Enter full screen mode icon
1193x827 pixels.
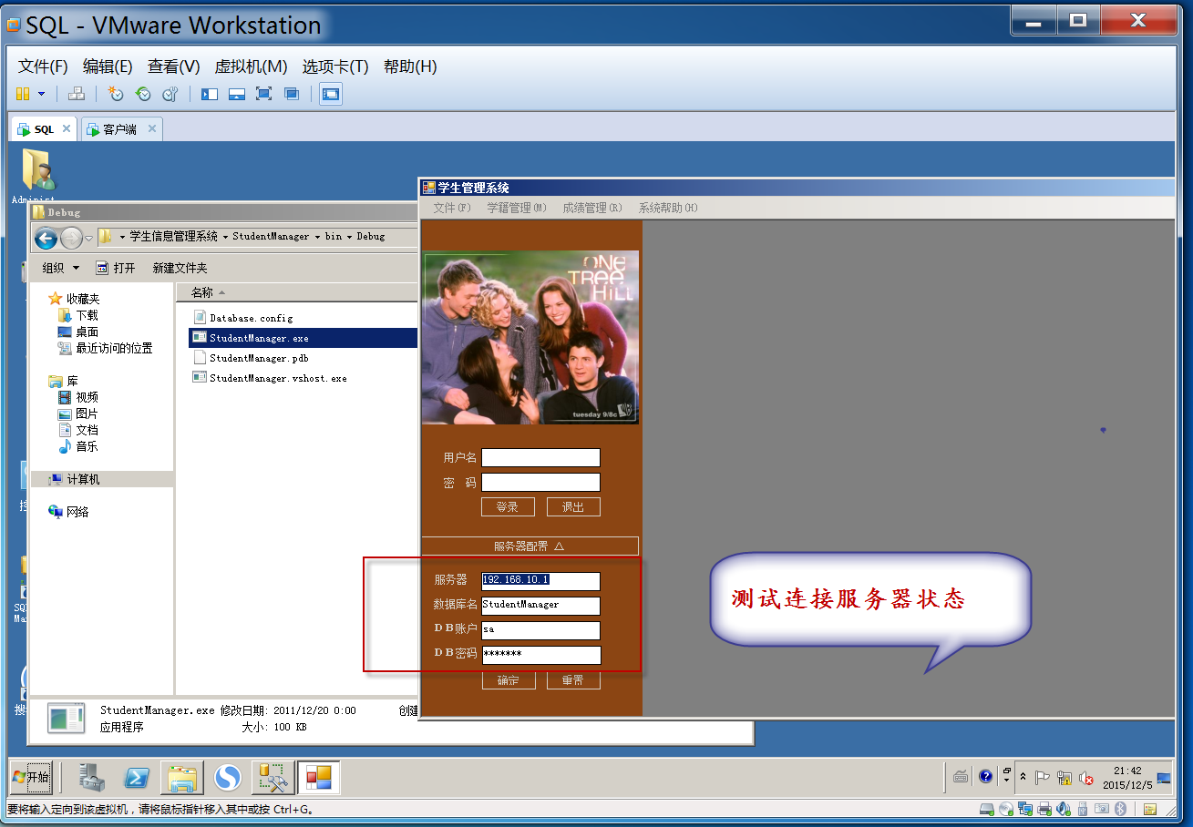264,94
